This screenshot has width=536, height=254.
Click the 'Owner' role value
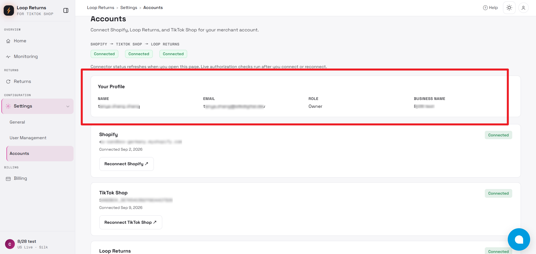(x=315, y=106)
